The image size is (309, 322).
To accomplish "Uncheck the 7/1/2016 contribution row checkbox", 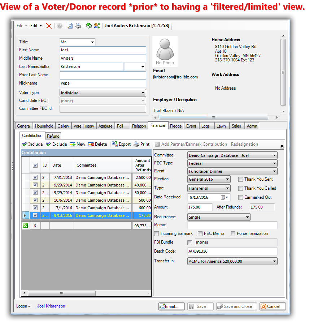I will 35,207.
